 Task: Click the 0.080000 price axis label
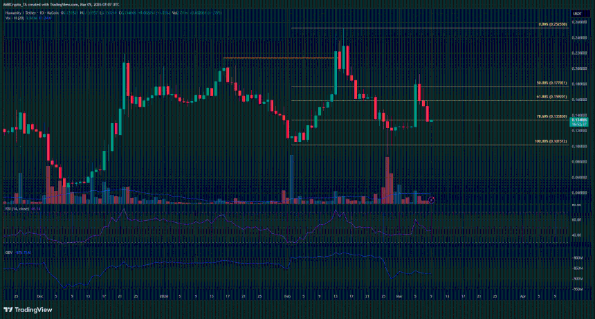coord(579,162)
